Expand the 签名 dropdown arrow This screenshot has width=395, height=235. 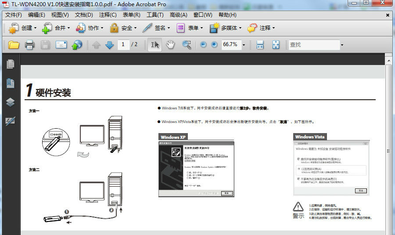[169, 28]
